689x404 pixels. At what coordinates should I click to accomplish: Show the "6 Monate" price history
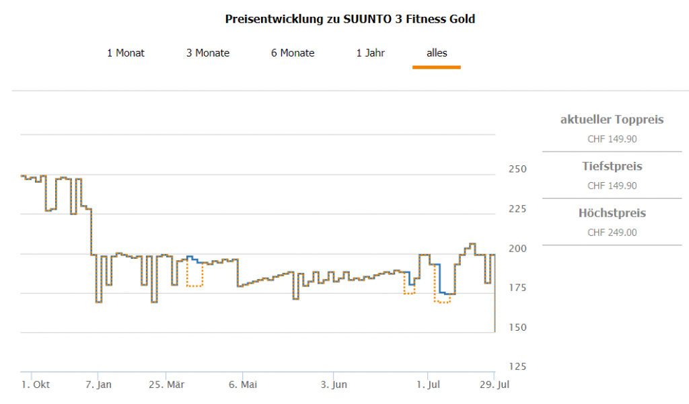pos(293,53)
